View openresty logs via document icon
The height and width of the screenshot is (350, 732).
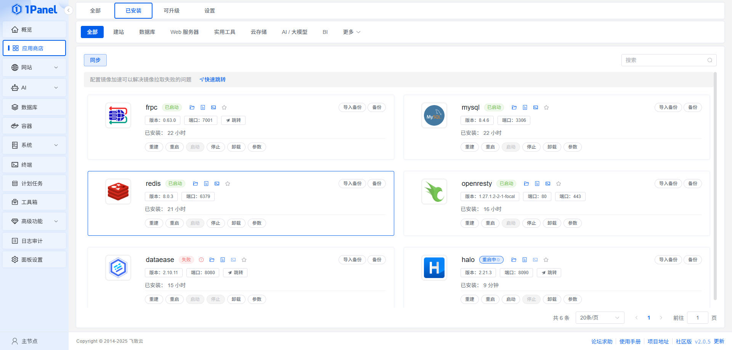(x=537, y=184)
